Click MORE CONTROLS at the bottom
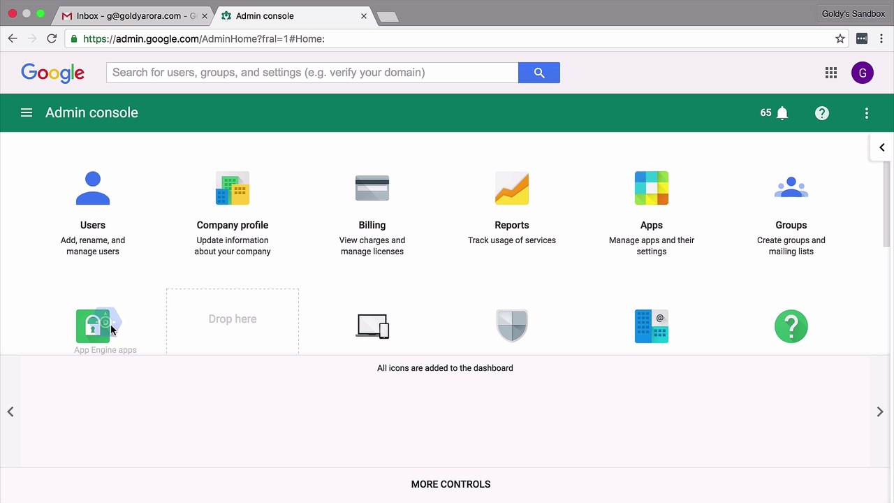 pos(450,484)
